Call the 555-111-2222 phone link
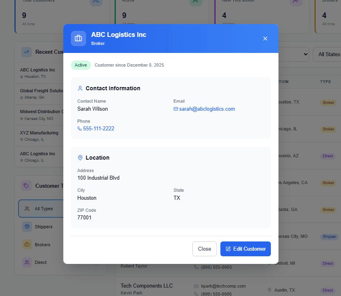The image size is (341, 296). tap(99, 129)
